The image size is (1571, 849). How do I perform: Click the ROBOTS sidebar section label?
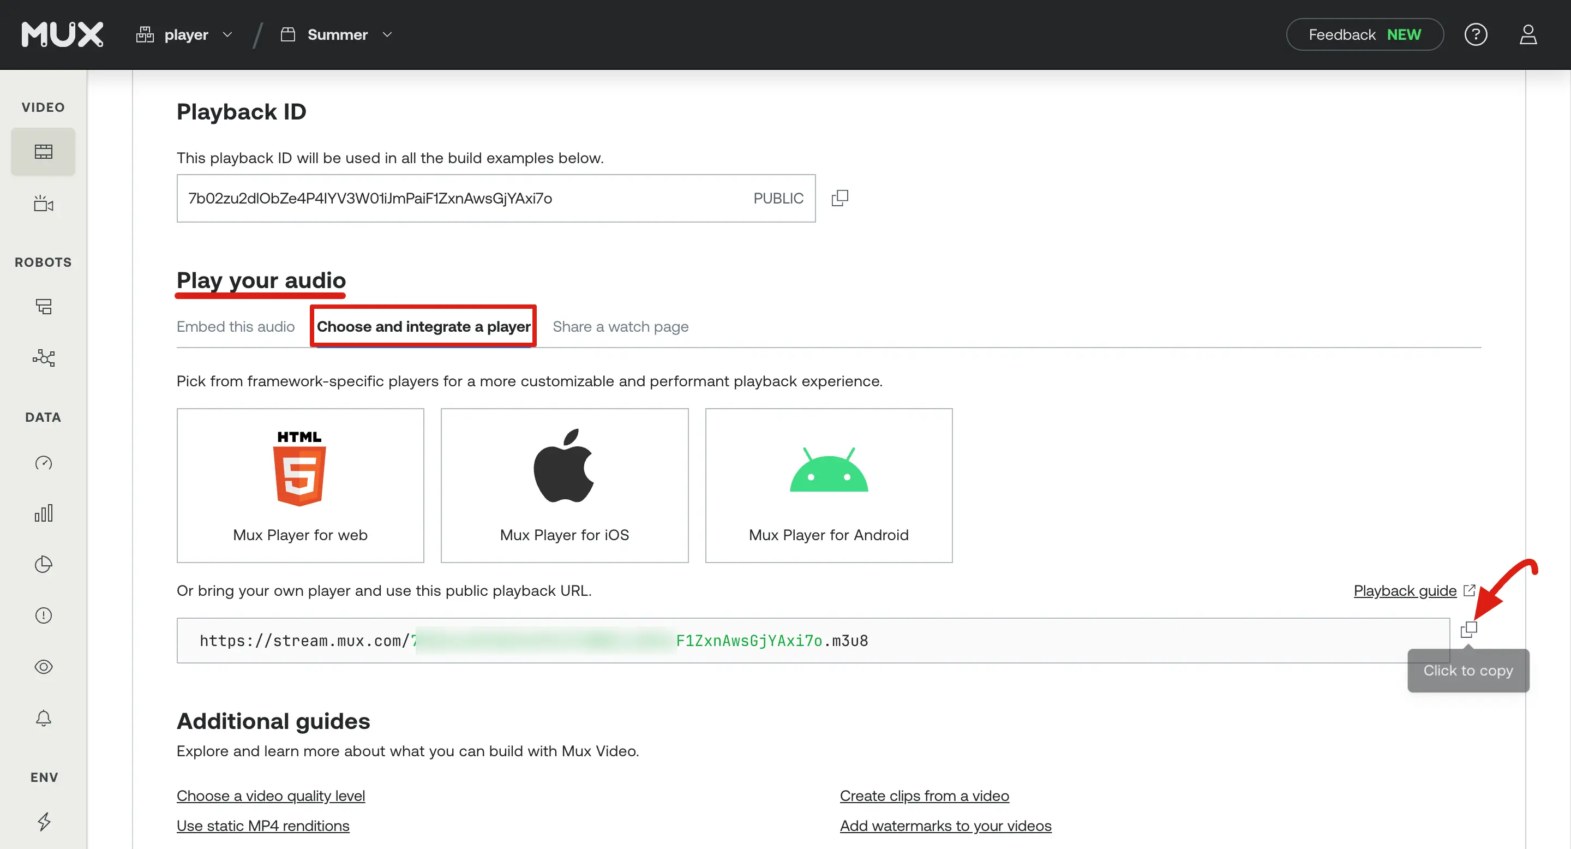(43, 262)
